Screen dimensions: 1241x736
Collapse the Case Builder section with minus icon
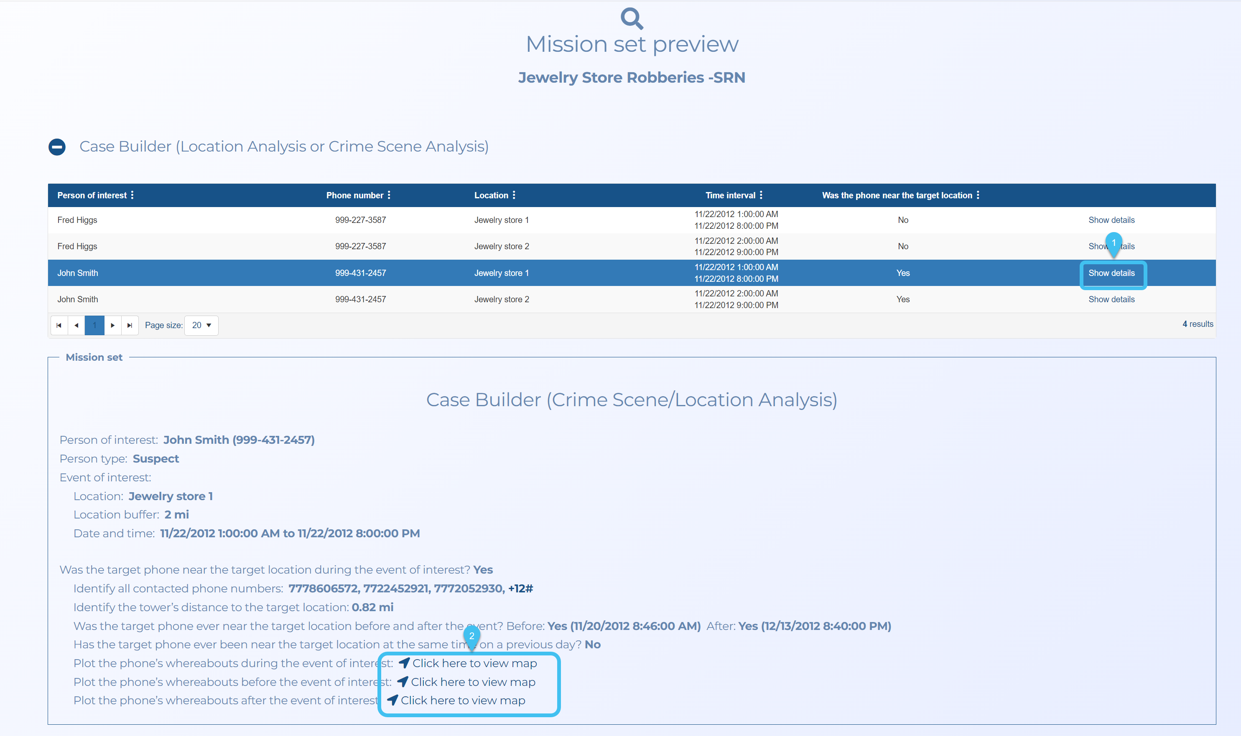click(57, 147)
